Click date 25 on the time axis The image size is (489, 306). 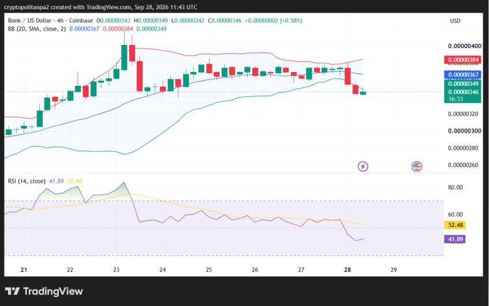tap(208, 270)
